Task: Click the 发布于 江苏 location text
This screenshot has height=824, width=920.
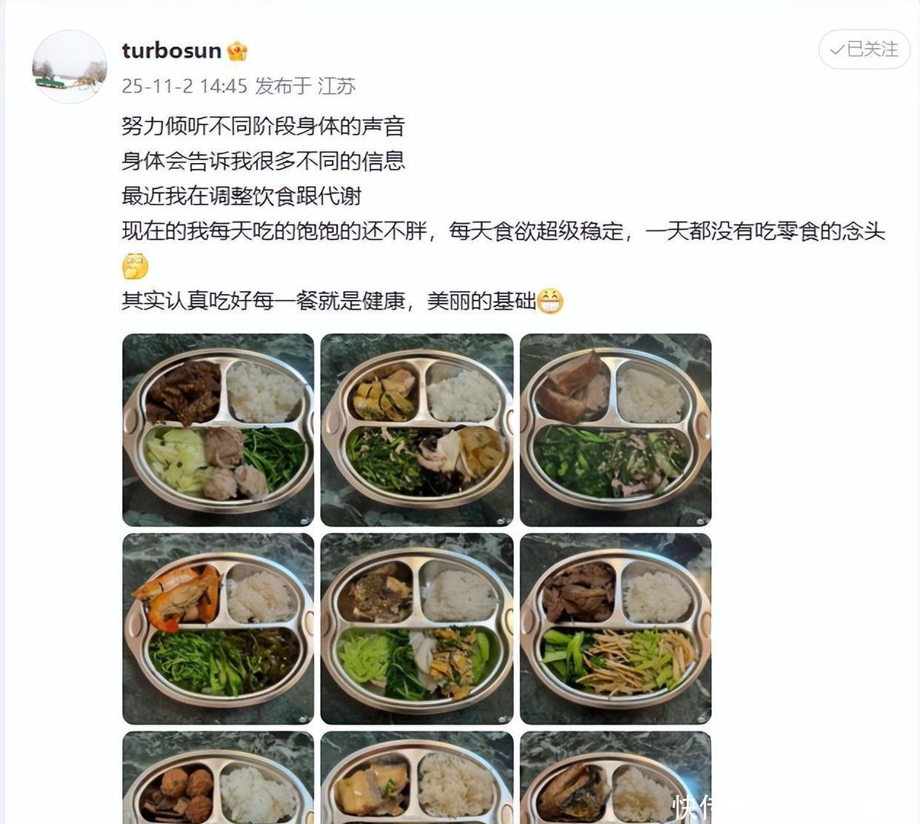Action: click(305, 86)
